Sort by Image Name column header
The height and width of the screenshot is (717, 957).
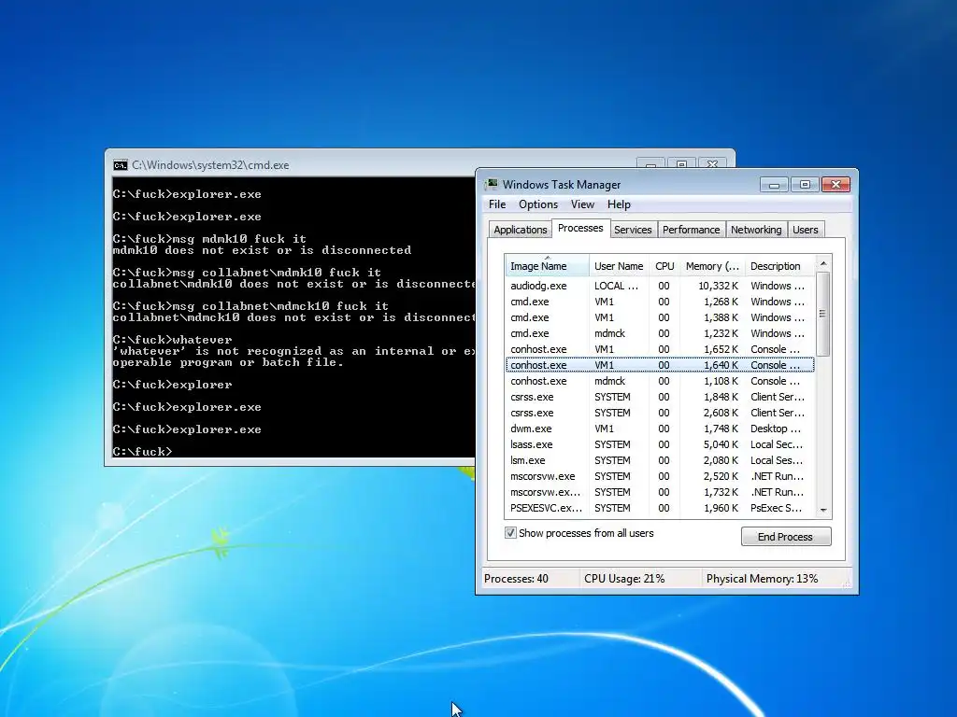coord(547,266)
